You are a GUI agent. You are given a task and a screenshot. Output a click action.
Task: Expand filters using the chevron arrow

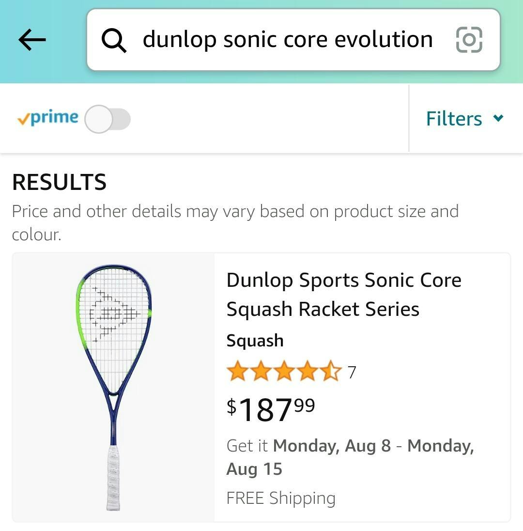(x=498, y=118)
